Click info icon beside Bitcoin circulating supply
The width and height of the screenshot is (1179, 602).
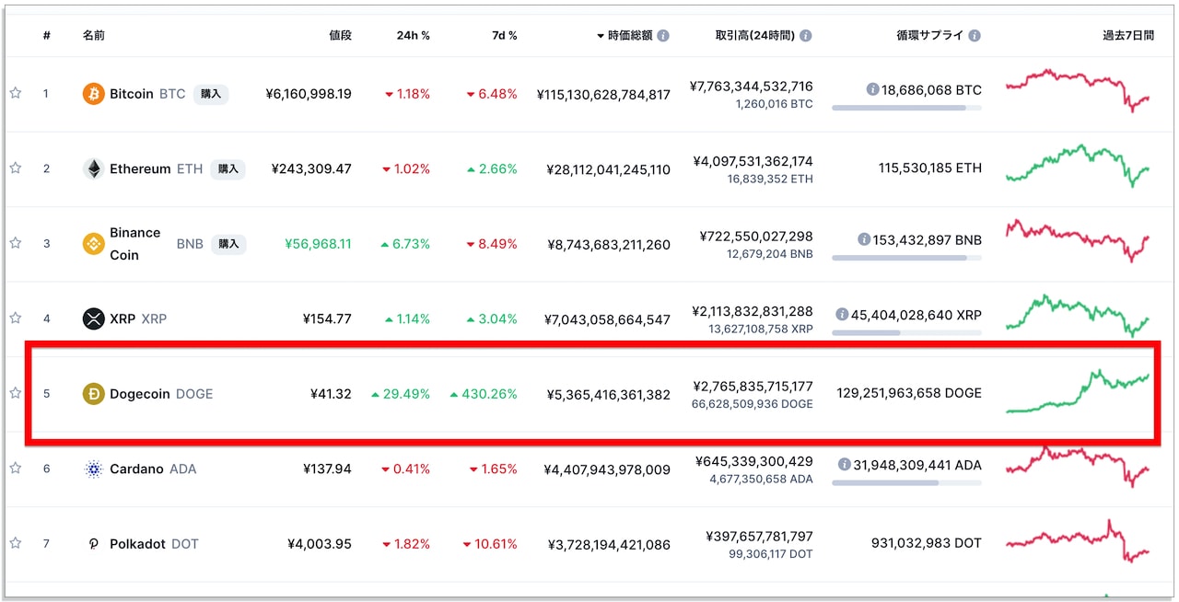[x=872, y=89]
